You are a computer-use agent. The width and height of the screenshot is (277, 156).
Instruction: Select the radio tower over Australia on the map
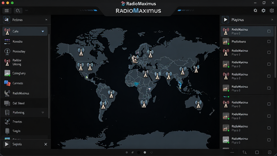pyautogui.click(x=198, y=104)
